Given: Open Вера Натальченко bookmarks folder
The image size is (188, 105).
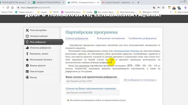Looking at the screenshot, I should coord(127,12).
